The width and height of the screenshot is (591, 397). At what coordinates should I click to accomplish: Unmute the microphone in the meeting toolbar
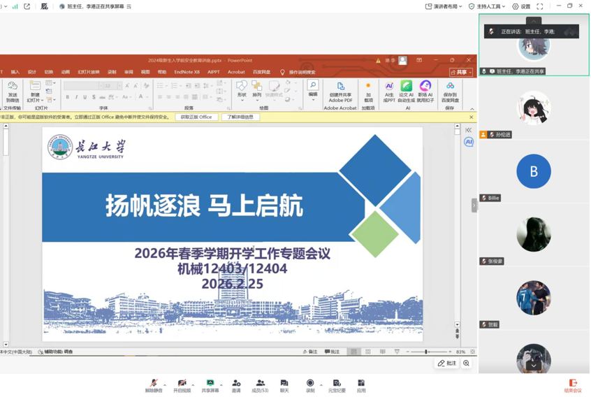point(153,384)
